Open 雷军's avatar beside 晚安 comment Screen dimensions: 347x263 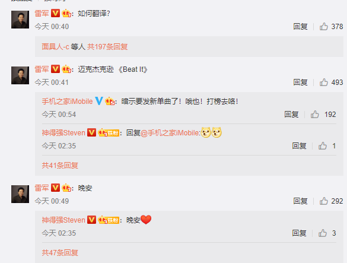pyautogui.click(x=20, y=194)
